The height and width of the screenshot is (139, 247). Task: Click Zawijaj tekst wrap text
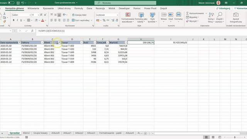point(79,15)
